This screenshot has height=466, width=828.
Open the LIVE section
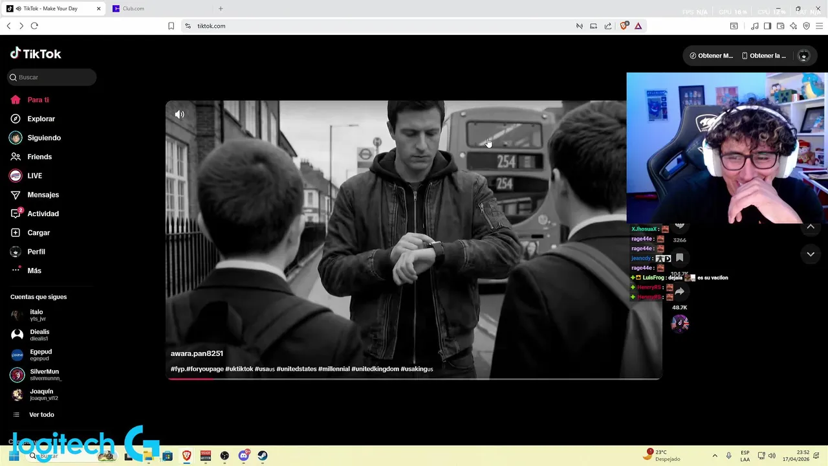point(26,175)
